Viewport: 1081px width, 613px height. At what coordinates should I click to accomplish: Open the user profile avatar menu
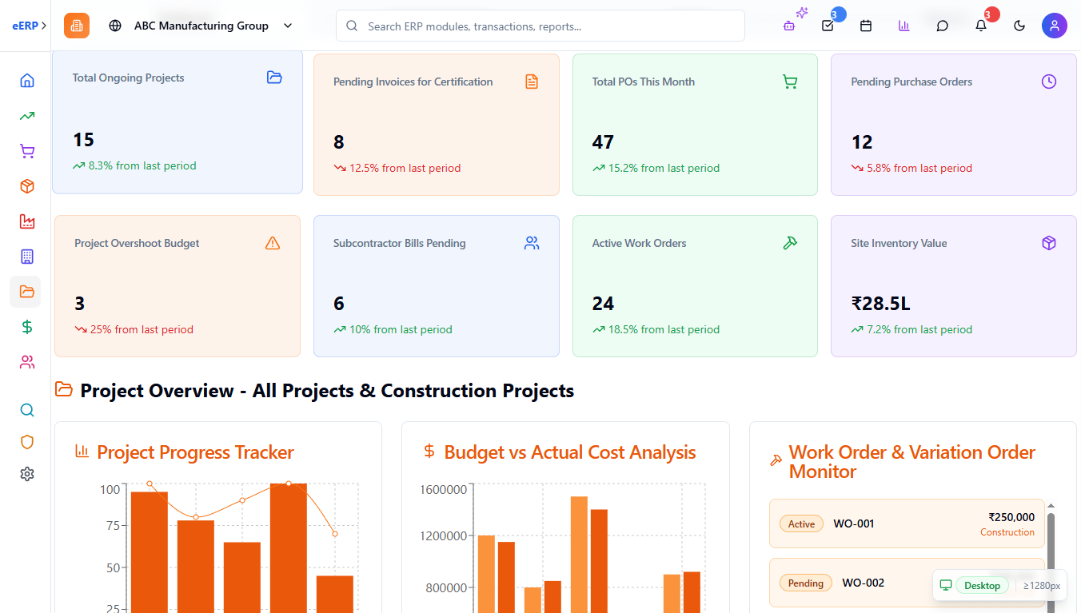pos(1054,26)
